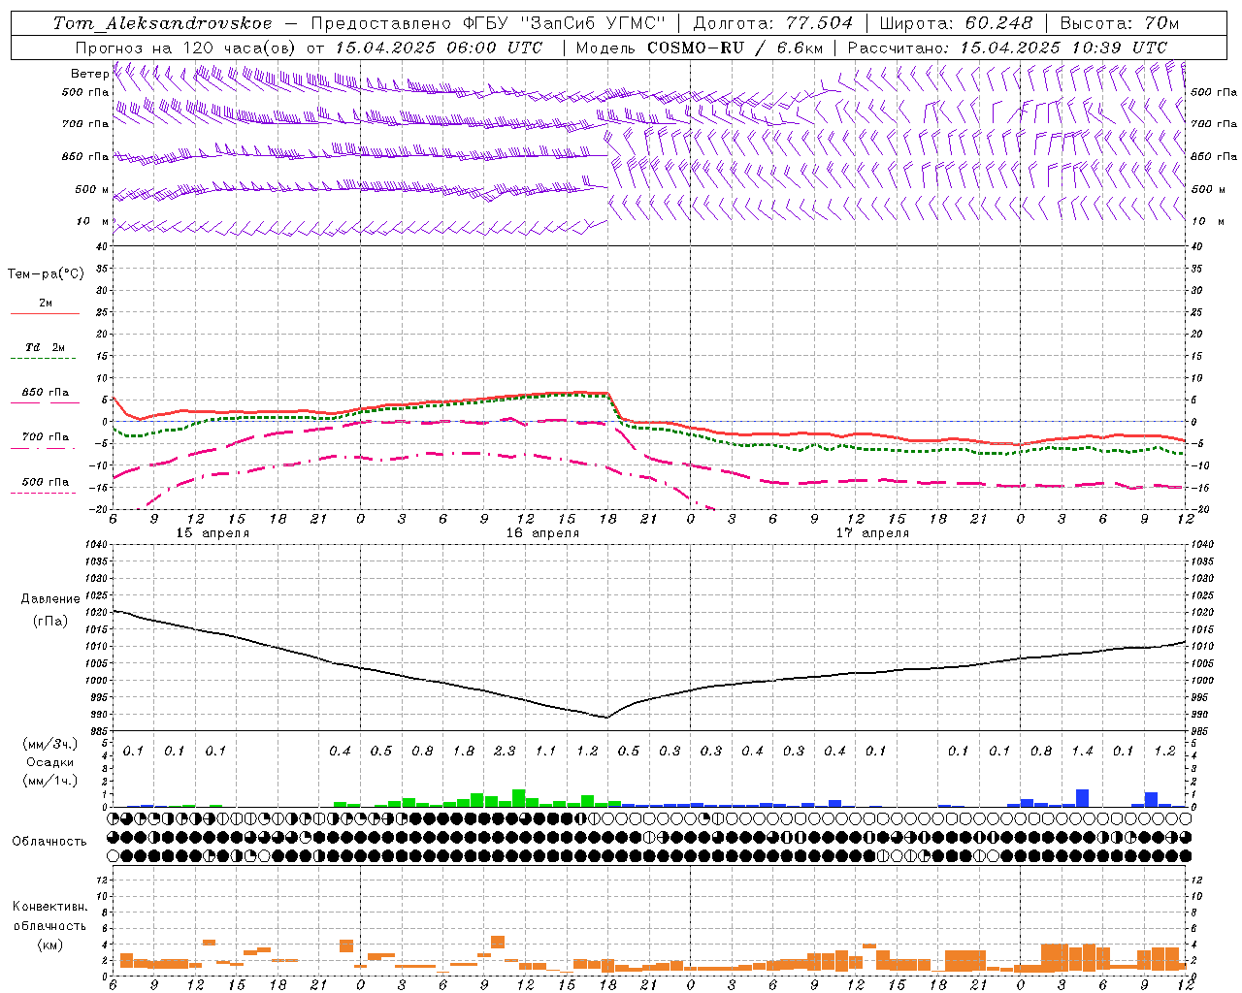Image resolution: width=1242 pixels, height=993 pixels.
Task: Click the 1.4 three-hour precipitation value
Action: tap(1082, 752)
